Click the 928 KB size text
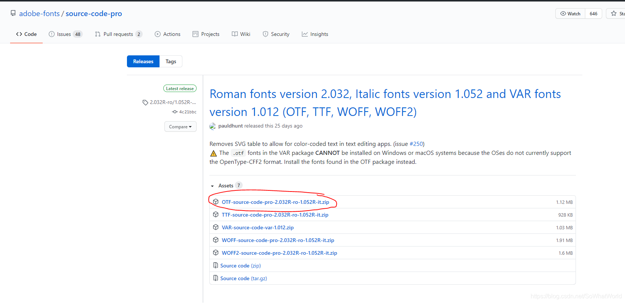This screenshot has height=303, width=625. click(x=565, y=215)
